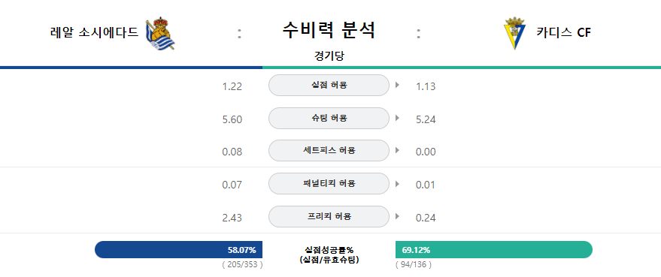
Task: Expand arrow next to 프리킥 허용
Action: pyautogui.click(x=397, y=217)
